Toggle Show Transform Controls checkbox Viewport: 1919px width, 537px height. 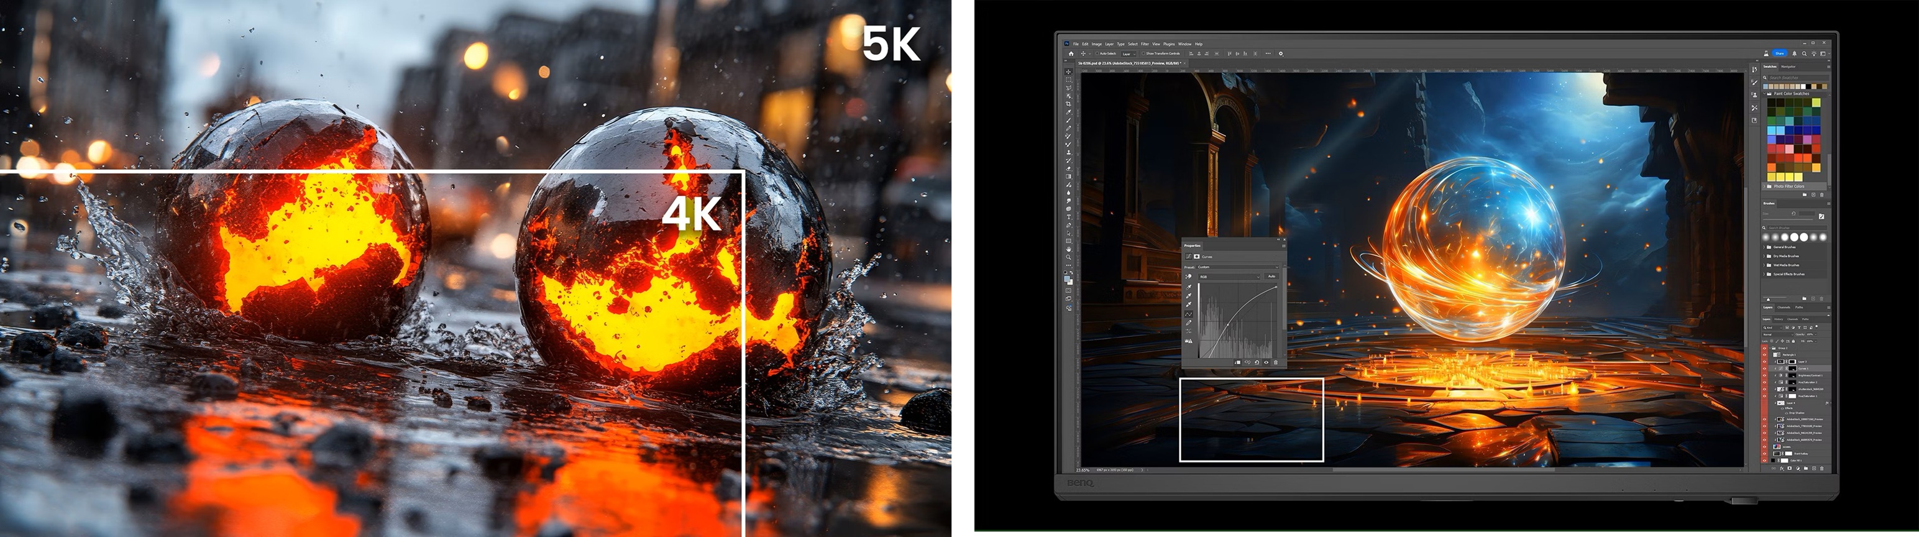[1143, 54]
